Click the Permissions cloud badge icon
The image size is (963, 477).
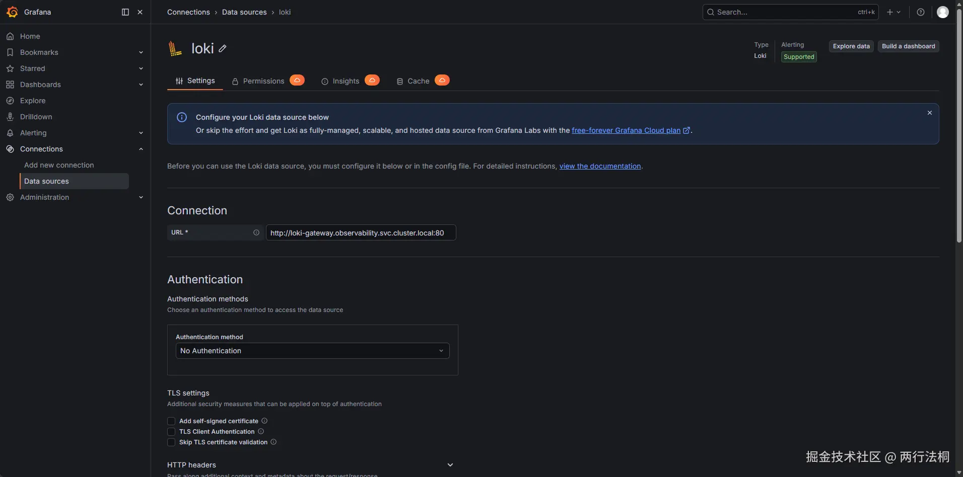[x=297, y=80]
